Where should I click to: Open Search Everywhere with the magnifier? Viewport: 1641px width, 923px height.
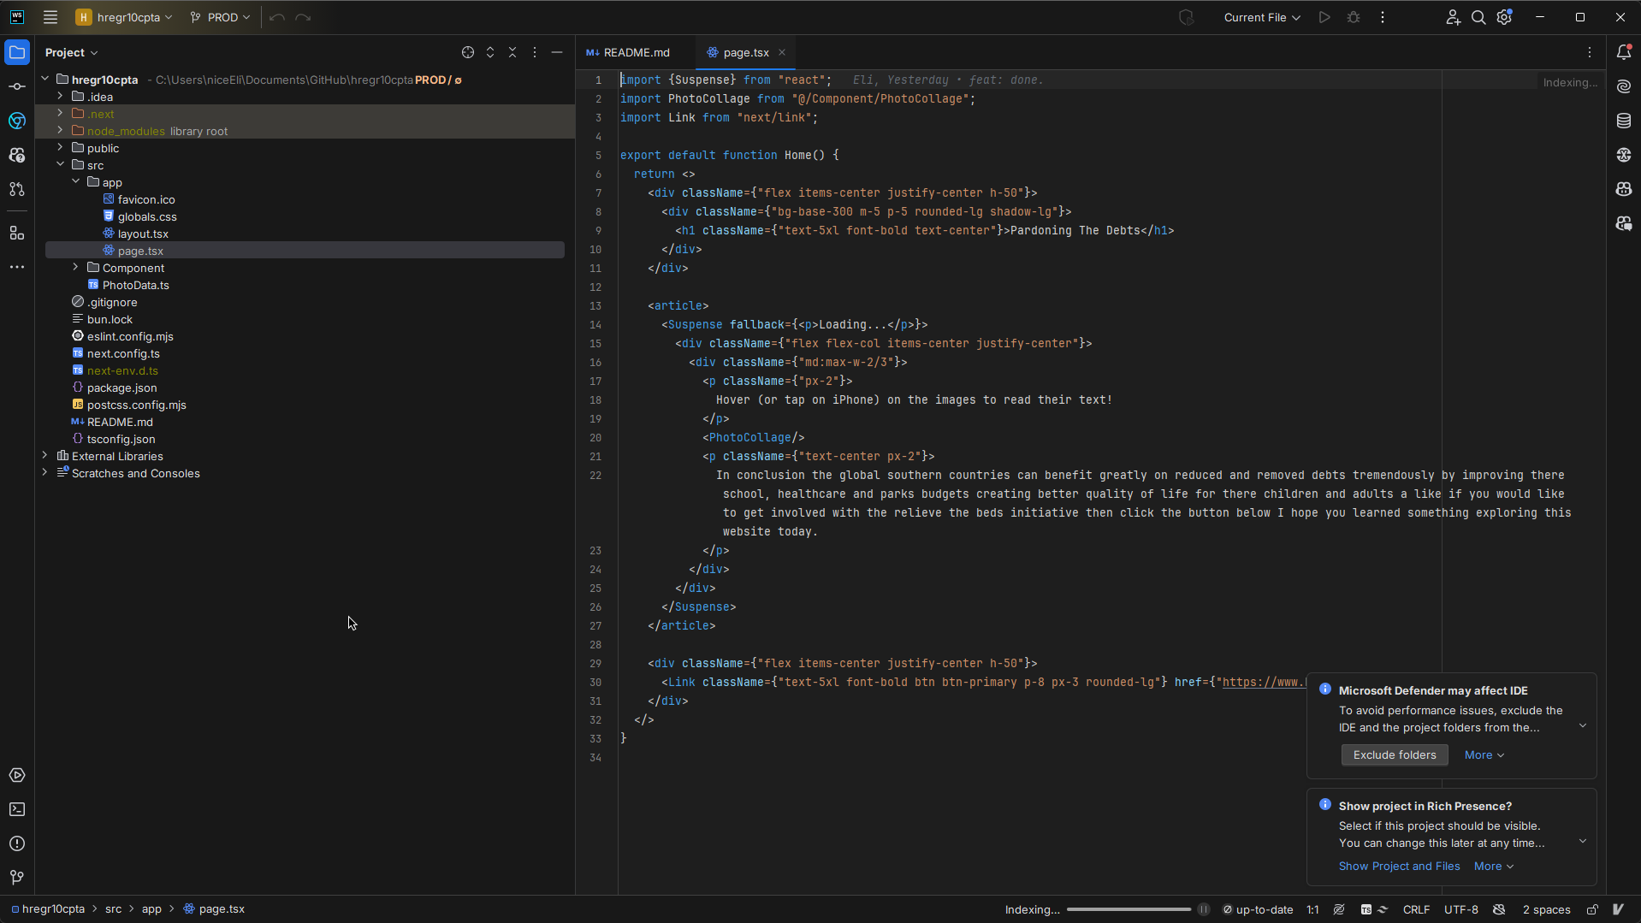pos(1478,17)
